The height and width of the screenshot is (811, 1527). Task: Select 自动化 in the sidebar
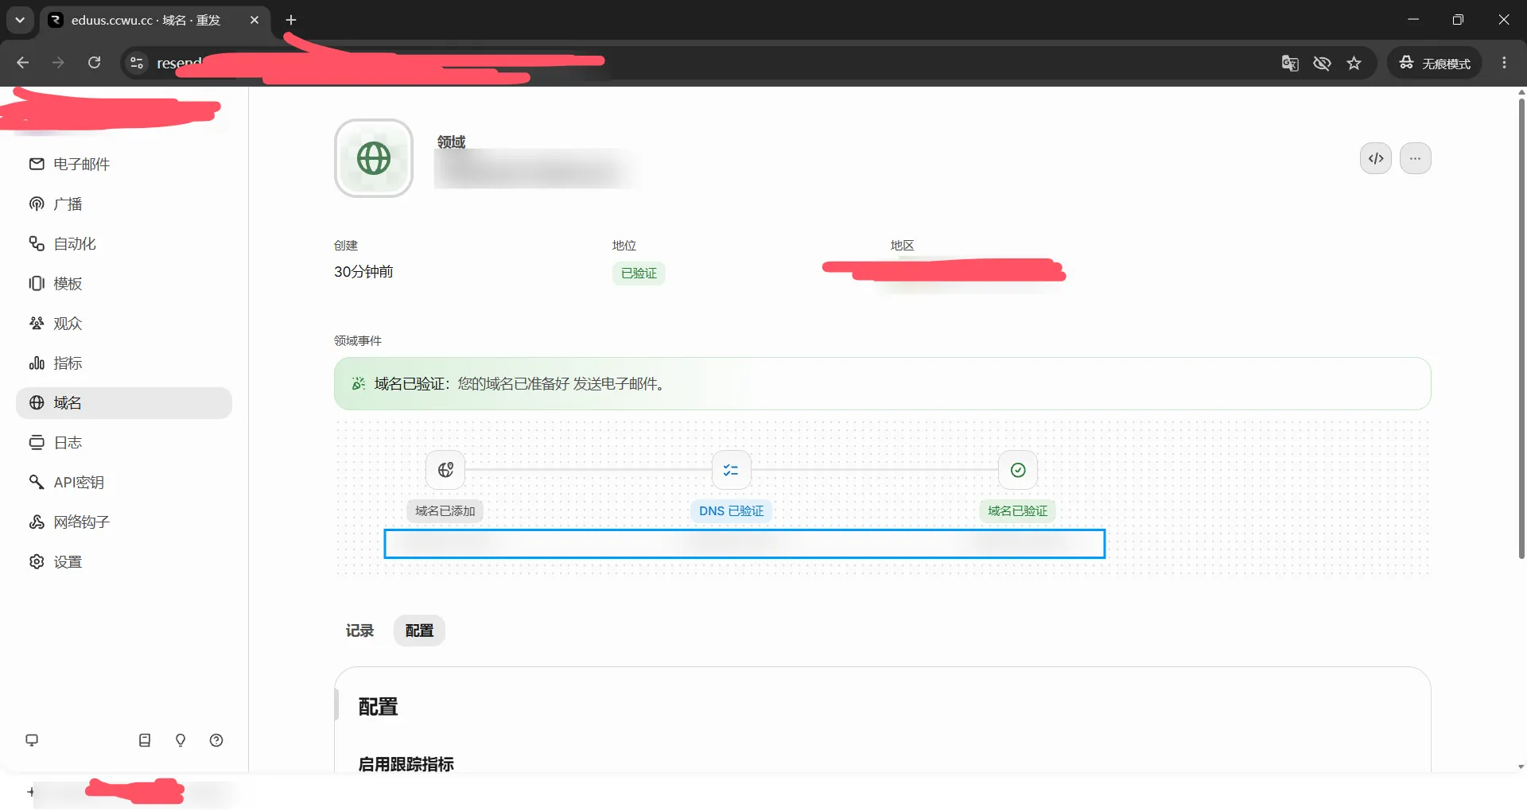pos(124,244)
